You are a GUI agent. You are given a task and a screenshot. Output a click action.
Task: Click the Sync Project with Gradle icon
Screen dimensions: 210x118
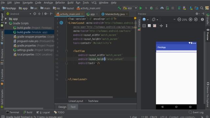coord(179,8)
